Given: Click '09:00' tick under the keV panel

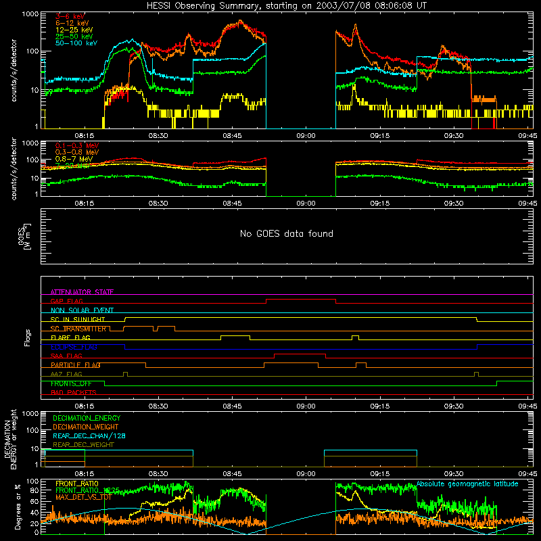Looking at the screenshot, I should (x=306, y=136).
